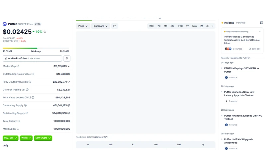The height and width of the screenshot is (150, 266).
Task: Switch to the chart type line icon
Action: 115,26
